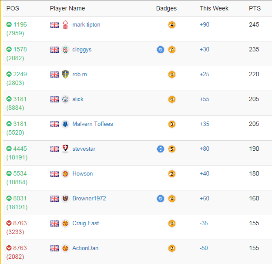Click the blue target badge on Browner1972's row
272x264 pixels.
[161, 199]
